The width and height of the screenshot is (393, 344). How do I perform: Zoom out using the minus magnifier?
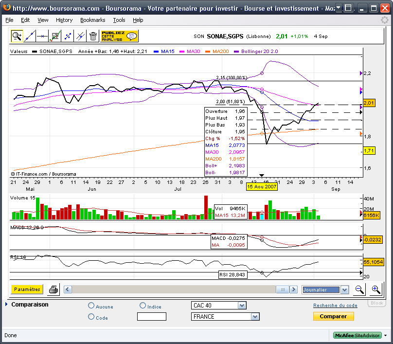(359, 290)
